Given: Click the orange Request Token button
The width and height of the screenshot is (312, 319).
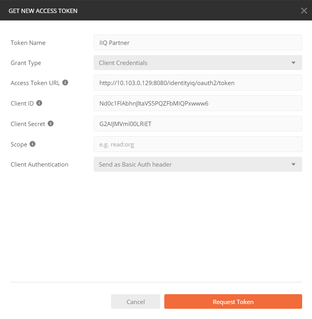Looking at the screenshot, I should click(233, 302).
